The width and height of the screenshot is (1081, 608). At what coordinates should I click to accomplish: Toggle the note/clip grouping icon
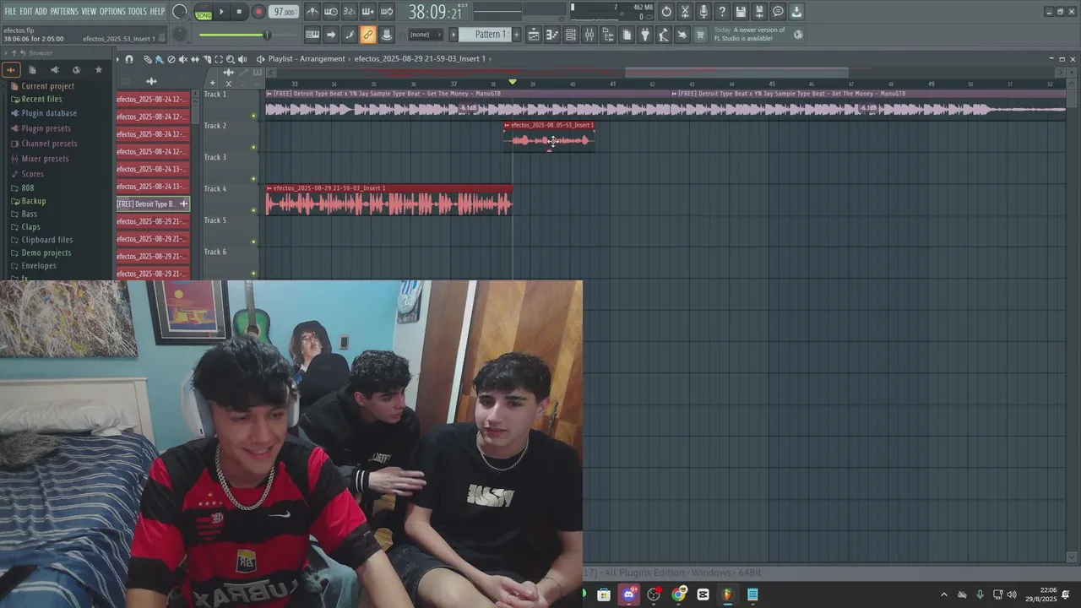click(350, 35)
